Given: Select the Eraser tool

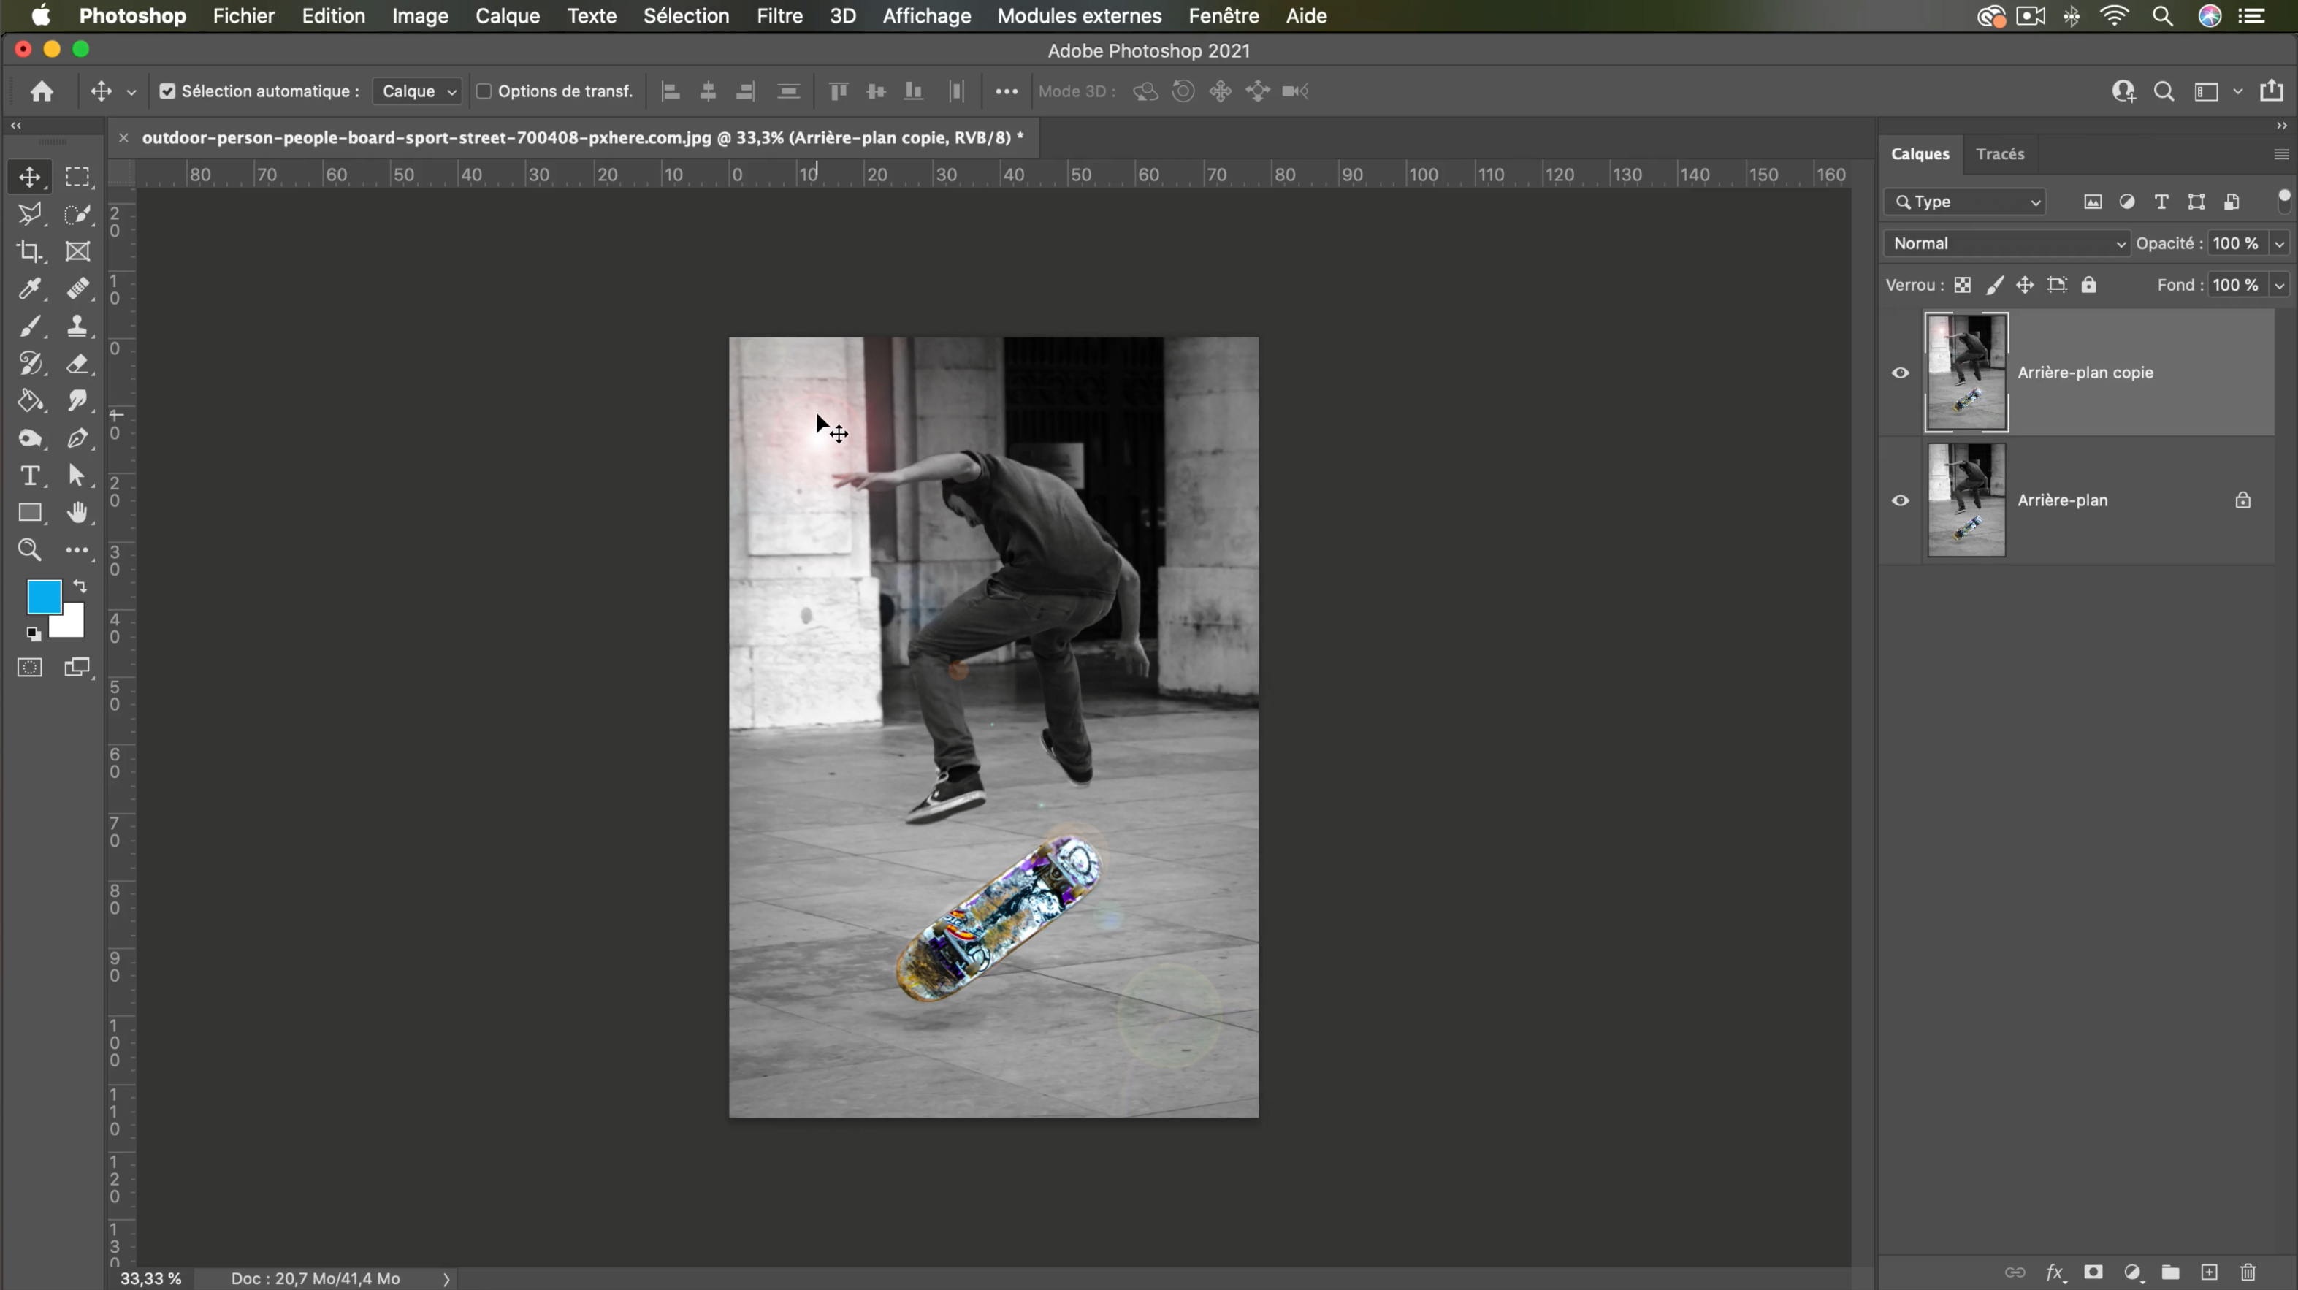Looking at the screenshot, I should 77,364.
